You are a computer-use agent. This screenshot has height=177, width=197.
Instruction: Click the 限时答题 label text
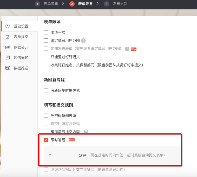click(58, 140)
